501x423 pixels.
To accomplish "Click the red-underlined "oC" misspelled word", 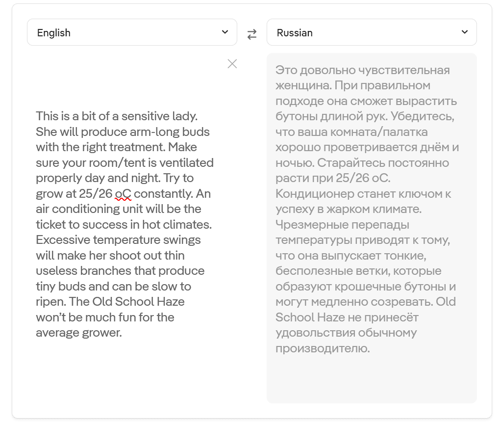I will point(123,194).
